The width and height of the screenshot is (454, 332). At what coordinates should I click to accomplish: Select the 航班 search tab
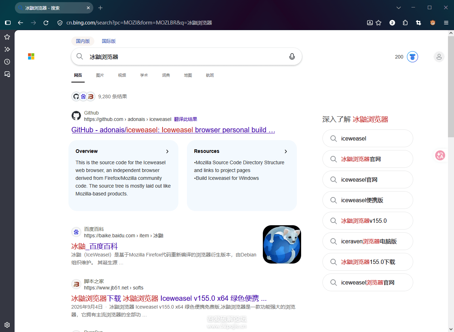pyautogui.click(x=210, y=75)
